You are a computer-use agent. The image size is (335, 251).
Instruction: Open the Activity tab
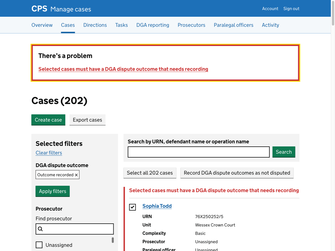pyautogui.click(x=270, y=25)
